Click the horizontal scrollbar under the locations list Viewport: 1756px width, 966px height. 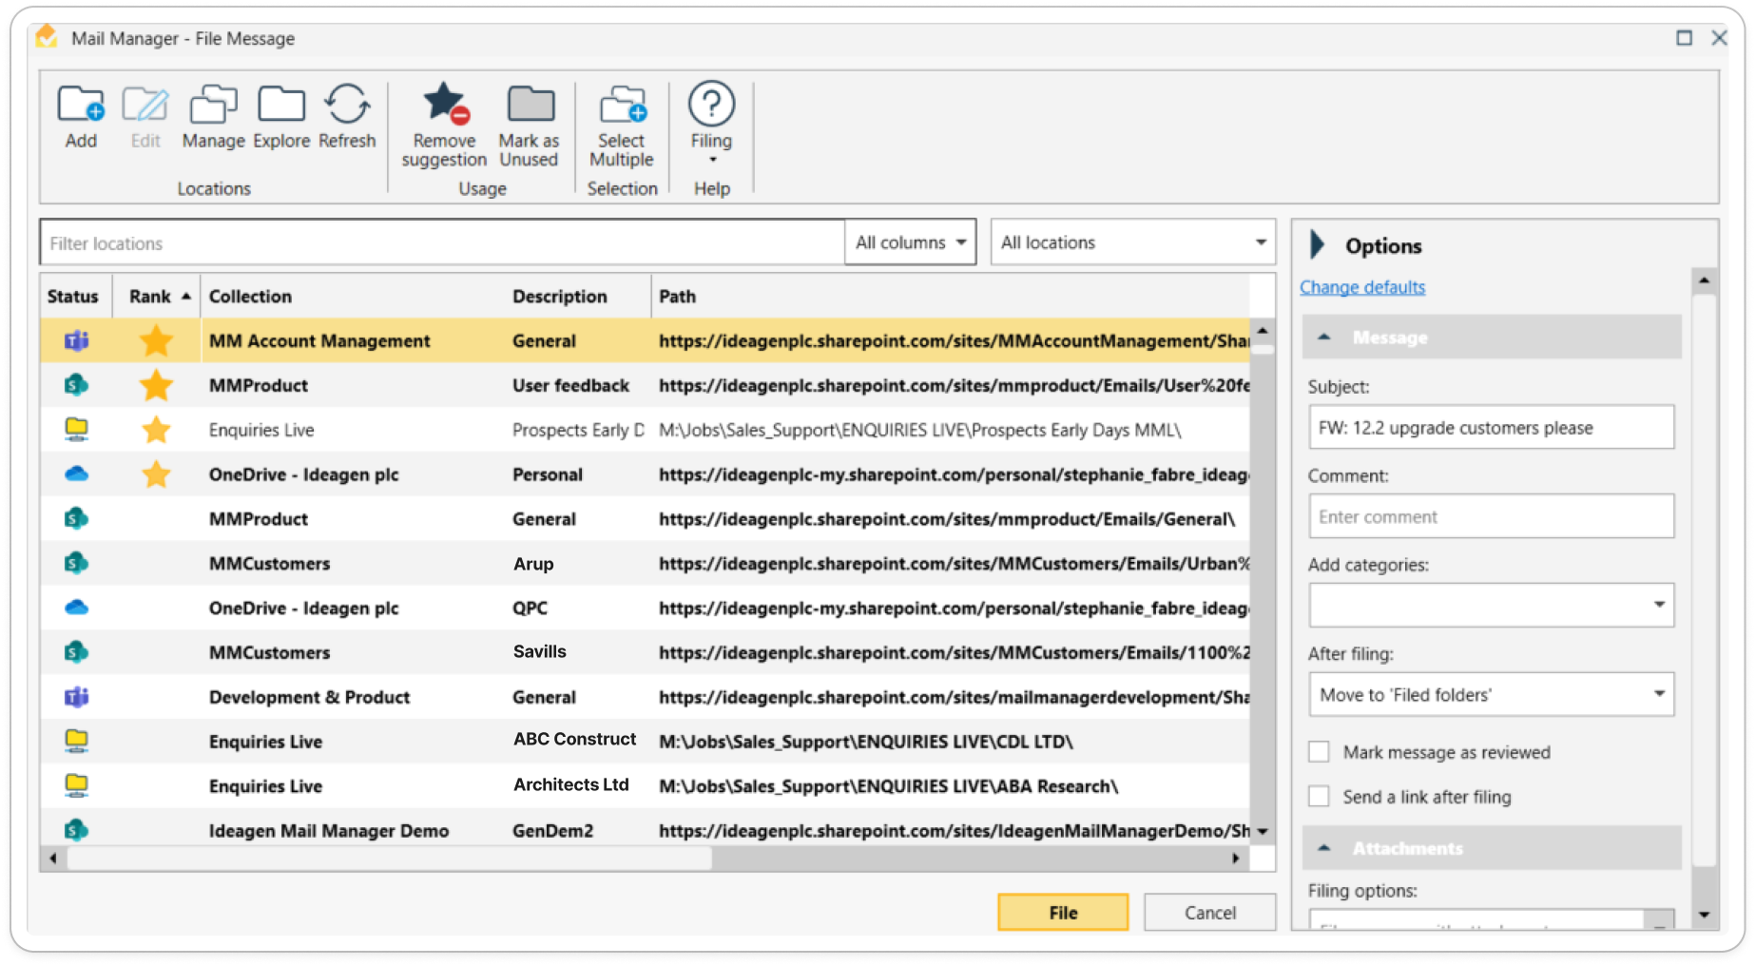[390, 859]
